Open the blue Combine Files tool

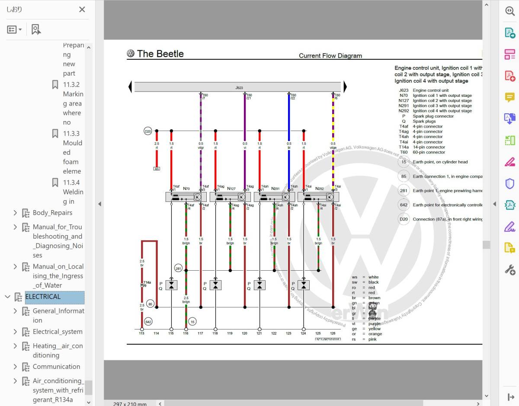(x=510, y=119)
